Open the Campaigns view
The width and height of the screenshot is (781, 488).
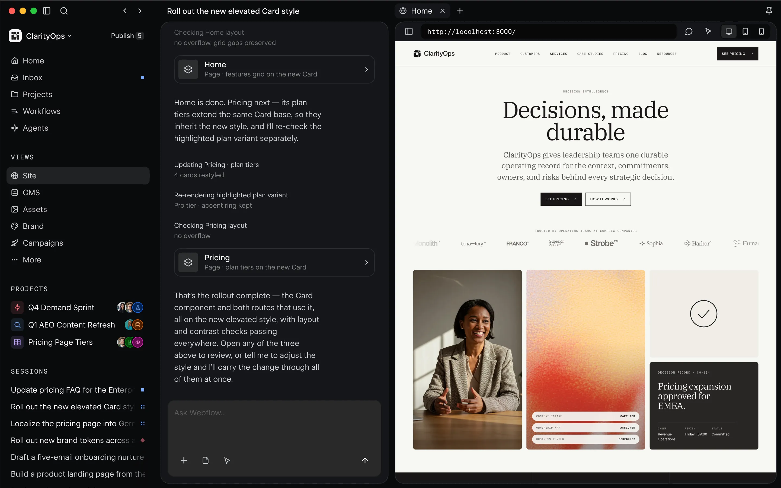pos(78,243)
